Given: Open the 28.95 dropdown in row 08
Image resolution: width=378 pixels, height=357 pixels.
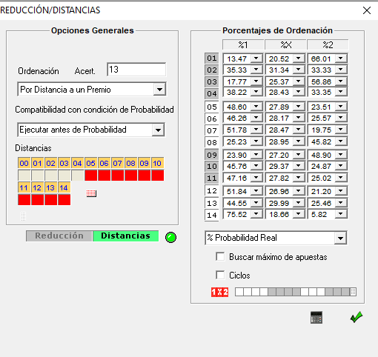Looking at the screenshot, I should 299,141.
